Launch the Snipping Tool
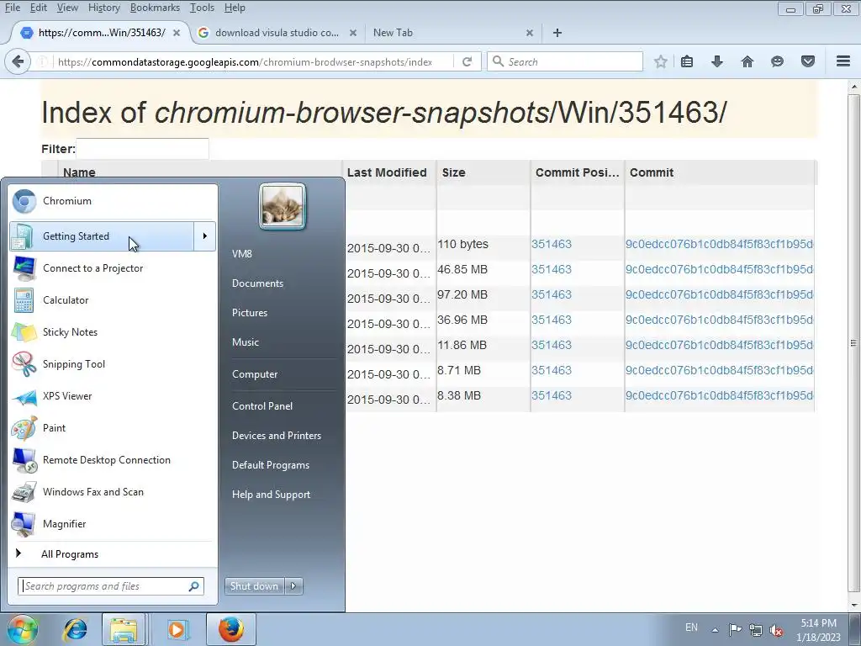The height and width of the screenshot is (646, 861). coord(113,363)
